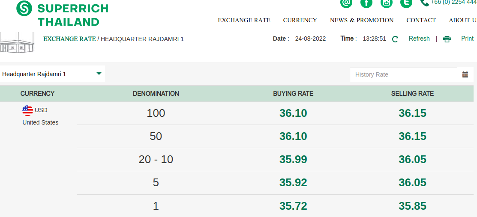The width and height of the screenshot is (477, 217).
Task: Open the calendar icon for History Rate
Action: point(465,74)
